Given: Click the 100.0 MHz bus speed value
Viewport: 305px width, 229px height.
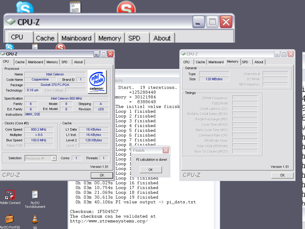Looking at the screenshot, I should [39, 140].
